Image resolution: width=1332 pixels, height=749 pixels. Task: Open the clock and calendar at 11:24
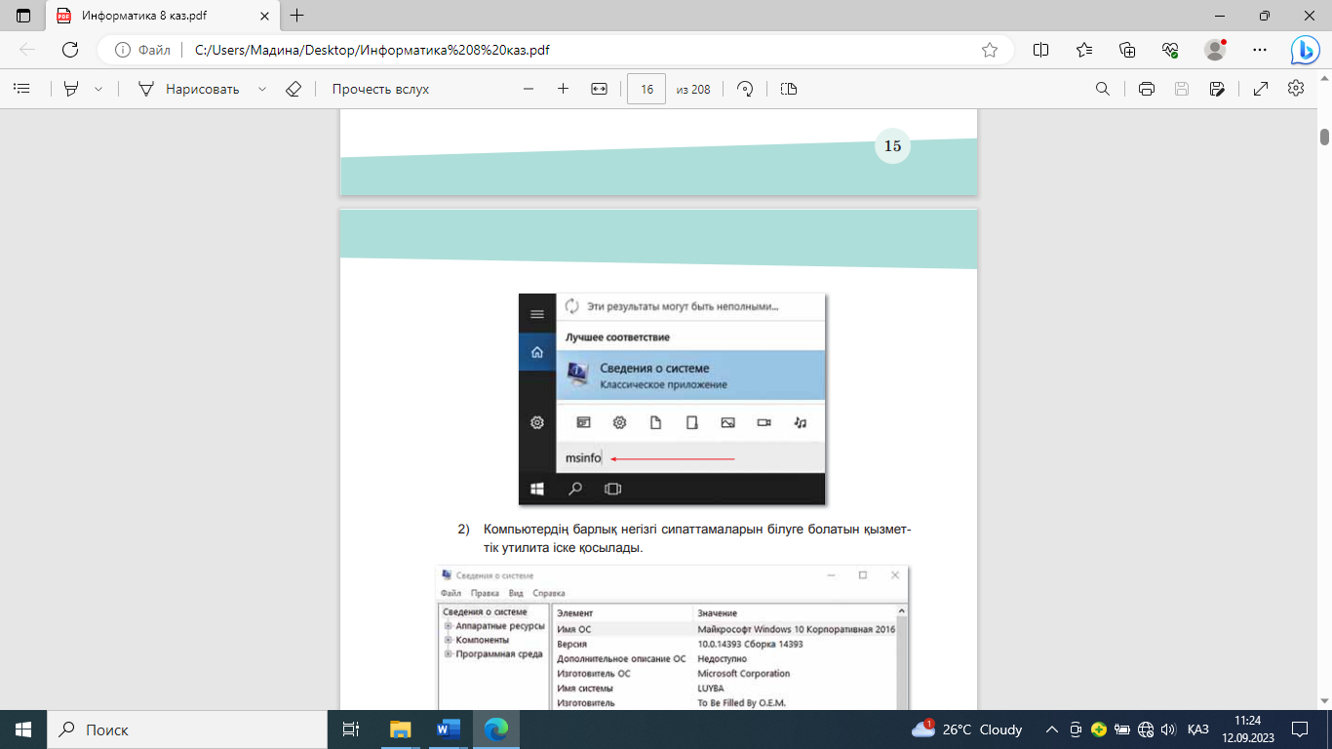click(1247, 729)
